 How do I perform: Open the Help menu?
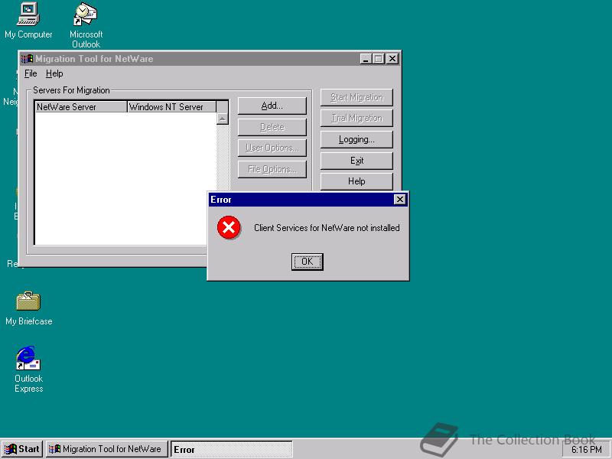[54, 73]
